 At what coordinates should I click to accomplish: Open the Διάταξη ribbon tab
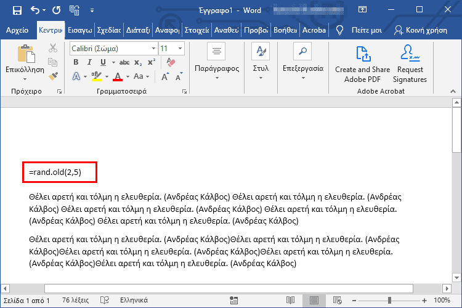pyautogui.click(x=138, y=30)
